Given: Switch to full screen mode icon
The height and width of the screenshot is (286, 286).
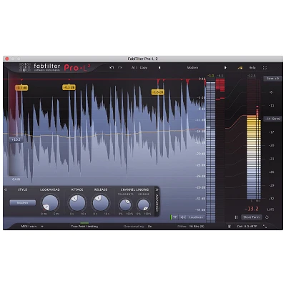Looking at the screenshot, I should [x=265, y=68].
